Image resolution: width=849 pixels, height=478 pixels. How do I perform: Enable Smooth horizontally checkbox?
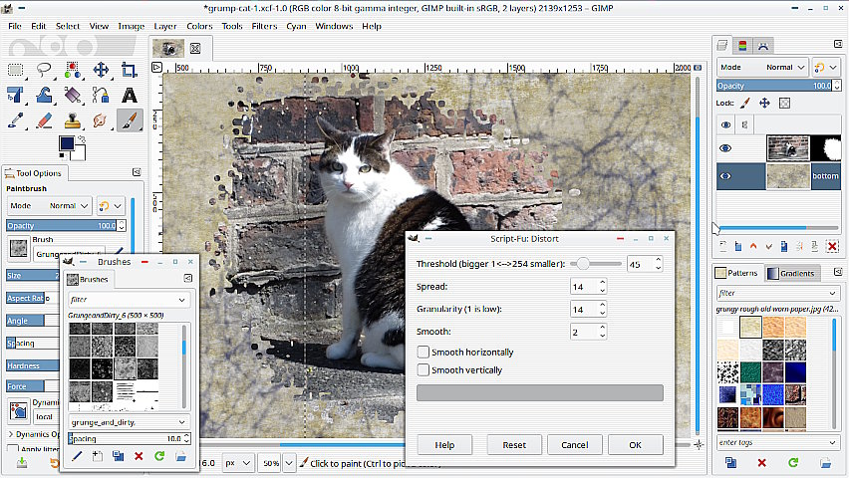point(423,352)
